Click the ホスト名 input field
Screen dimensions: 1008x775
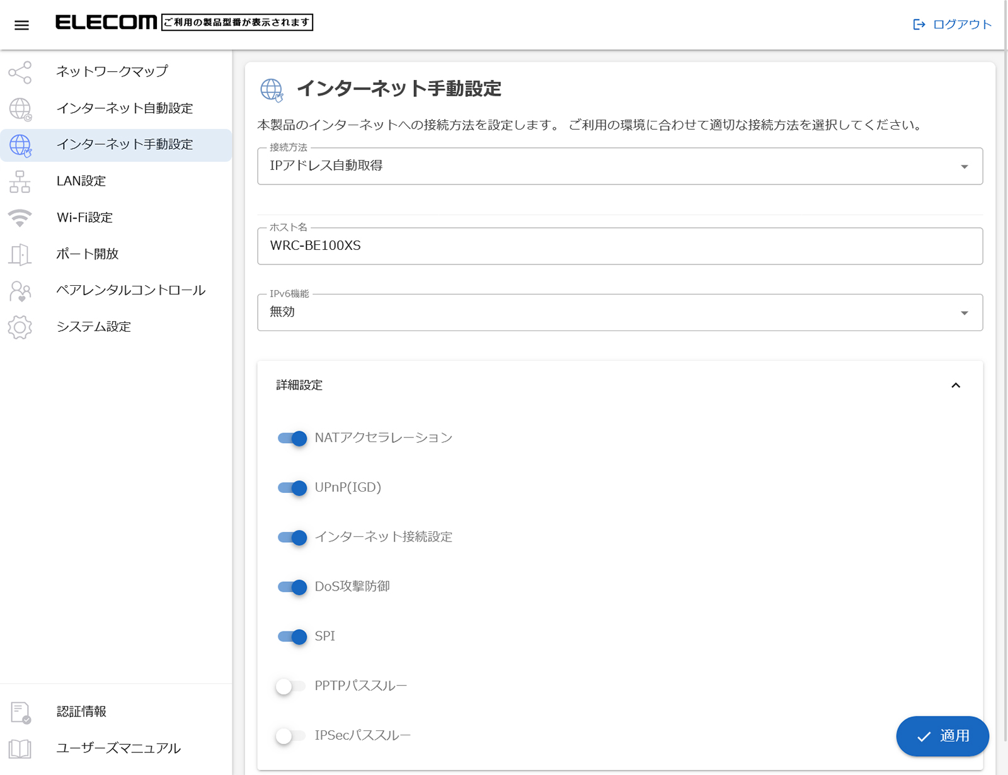pyautogui.click(x=619, y=246)
